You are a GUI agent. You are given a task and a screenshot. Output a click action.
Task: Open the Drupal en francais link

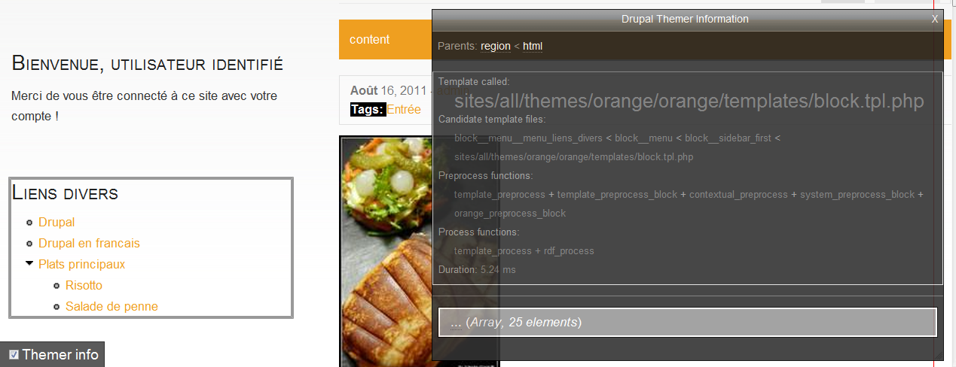[x=89, y=244]
